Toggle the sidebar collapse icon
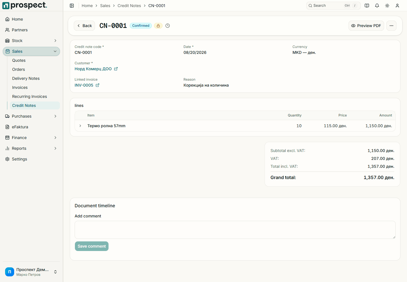 pos(72,6)
